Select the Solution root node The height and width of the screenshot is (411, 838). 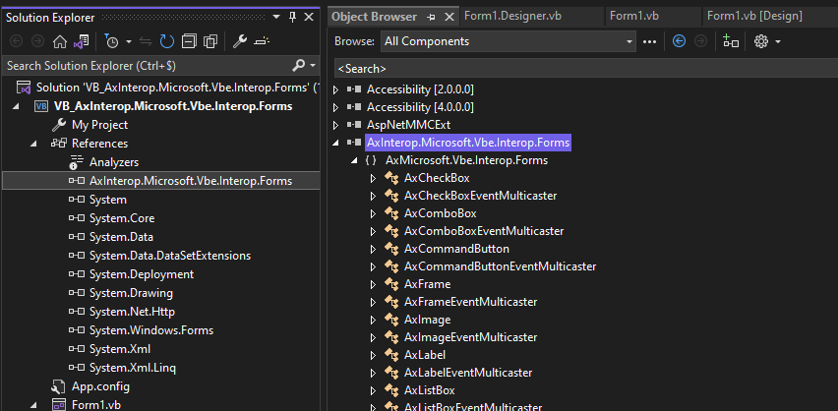pyautogui.click(x=176, y=88)
